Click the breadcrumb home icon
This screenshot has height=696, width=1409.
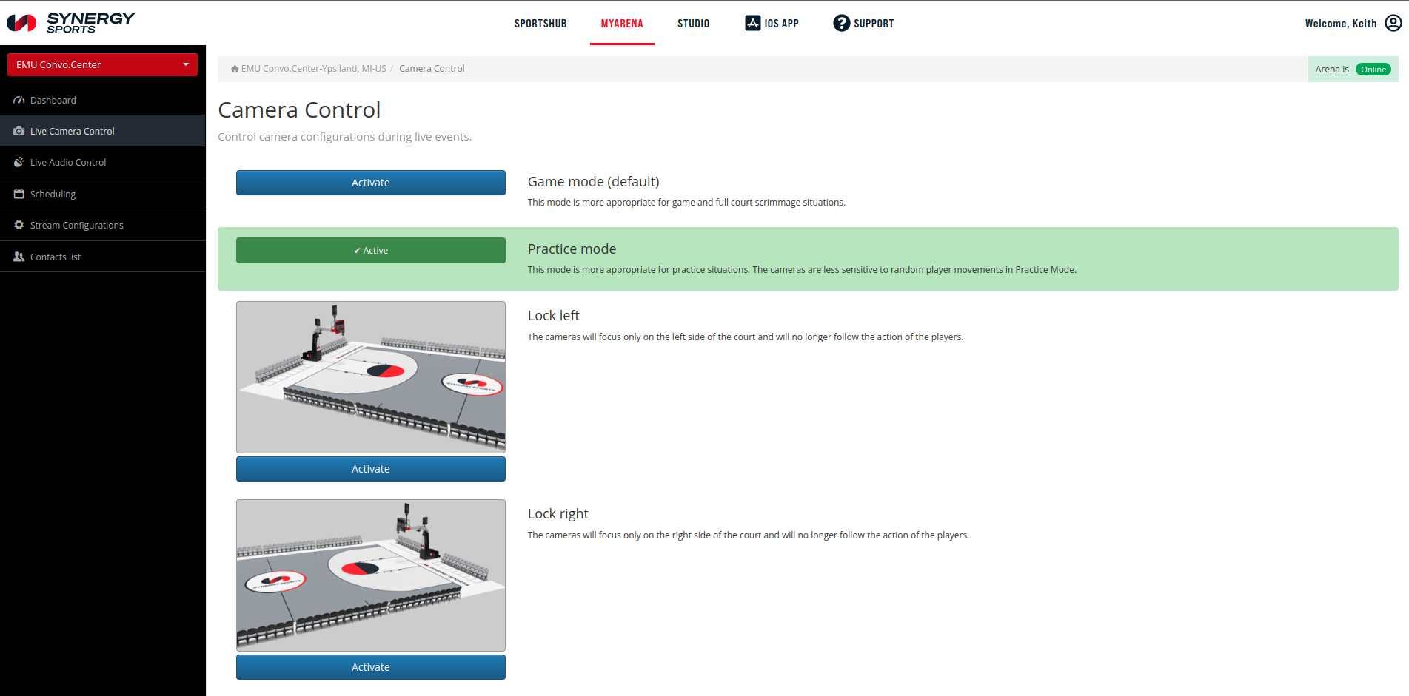point(235,69)
